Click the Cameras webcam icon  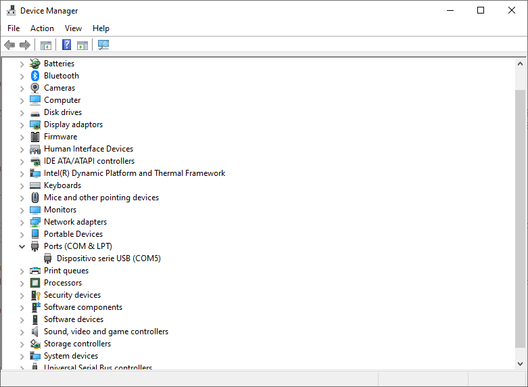pos(34,88)
